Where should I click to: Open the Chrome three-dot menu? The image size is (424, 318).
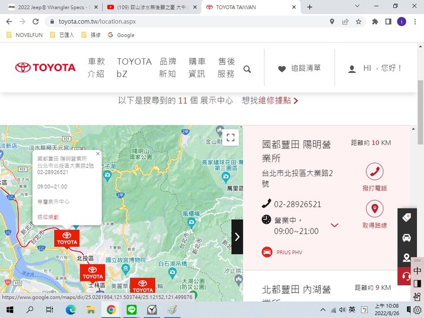415,22
